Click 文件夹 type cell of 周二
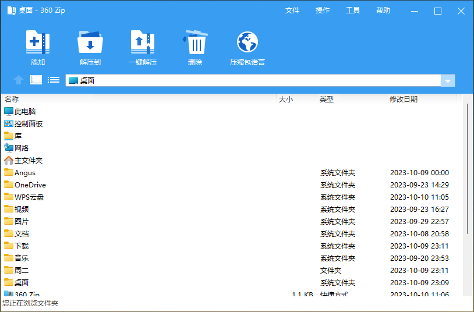Image resolution: width=474 pixels, height=312 pixels. 331,270
